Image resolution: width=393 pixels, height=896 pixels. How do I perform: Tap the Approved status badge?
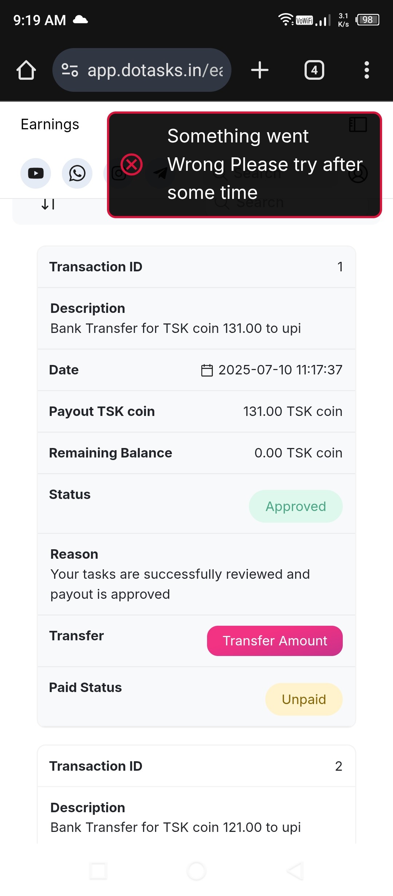(295, 506)
